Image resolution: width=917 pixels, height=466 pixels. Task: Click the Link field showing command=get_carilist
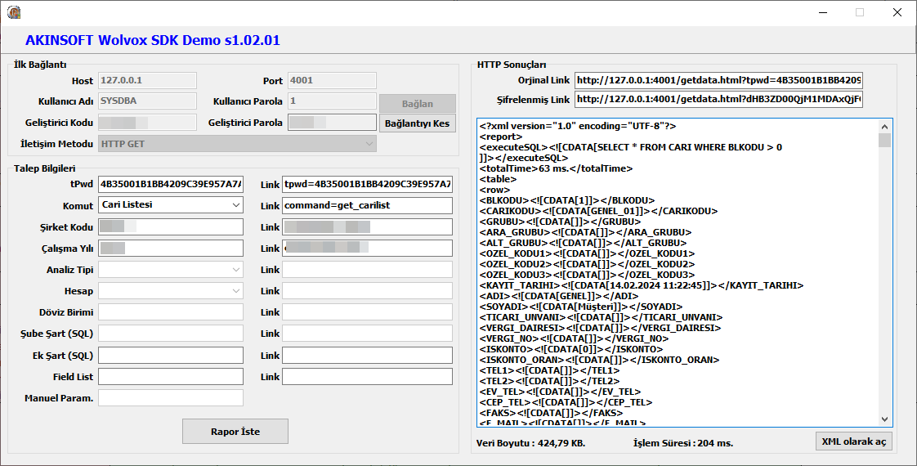(367, 205)
